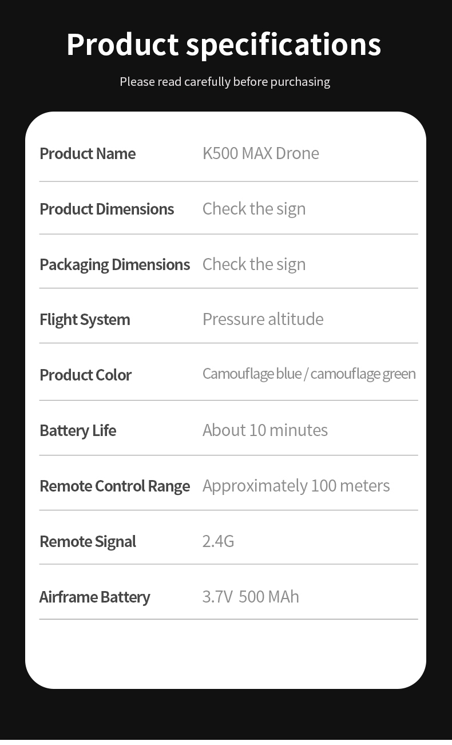Image resolution: width=452 pixels, height=745 pixels.
Task: Select the "Flight System" label
Action: click(x=85, y=319)
